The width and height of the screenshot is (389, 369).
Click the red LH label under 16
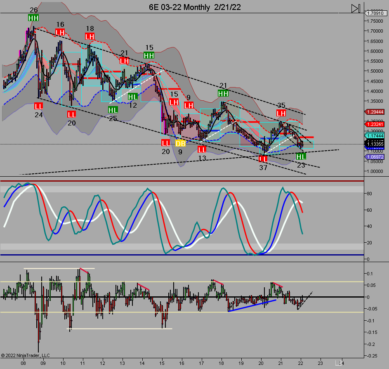click(60, 32)
